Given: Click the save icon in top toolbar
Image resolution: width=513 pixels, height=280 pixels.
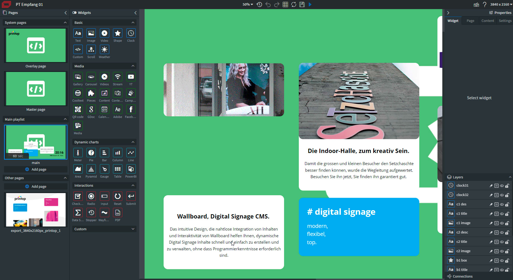Looking at the screenshot, I should (302, 5).
